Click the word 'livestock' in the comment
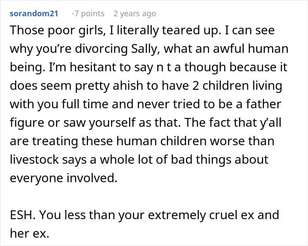 coord(34,159)
